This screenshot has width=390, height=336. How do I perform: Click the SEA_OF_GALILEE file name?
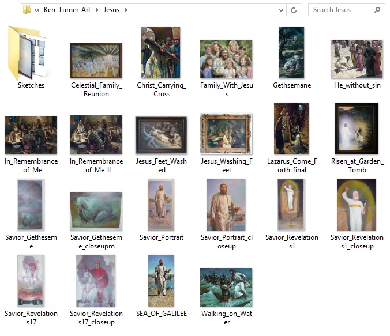tap(162, 314)
